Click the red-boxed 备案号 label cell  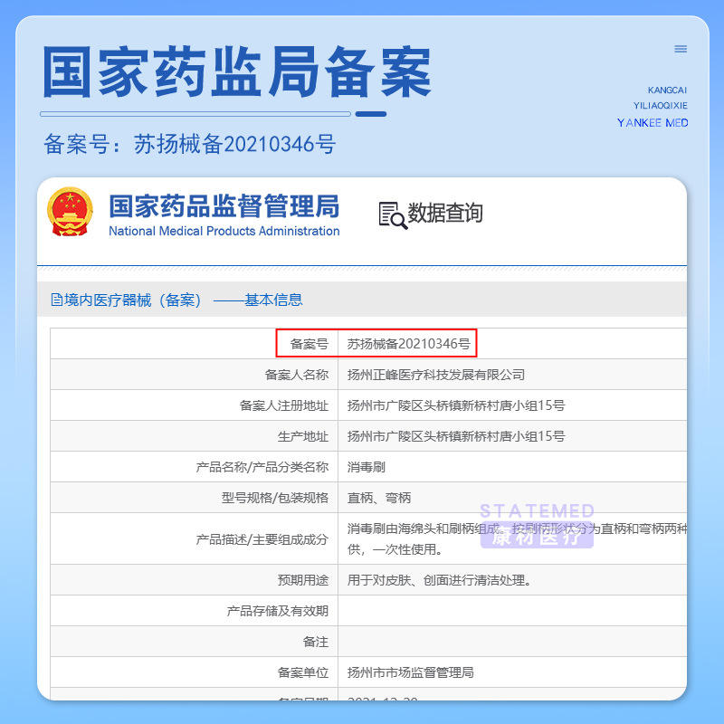pyautogui.click(x=309, y=344)
